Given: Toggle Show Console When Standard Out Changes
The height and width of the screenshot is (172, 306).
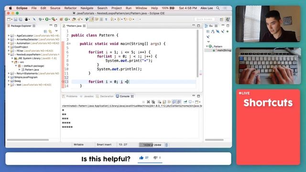Looking at the screenshot, I should point(174,102).
